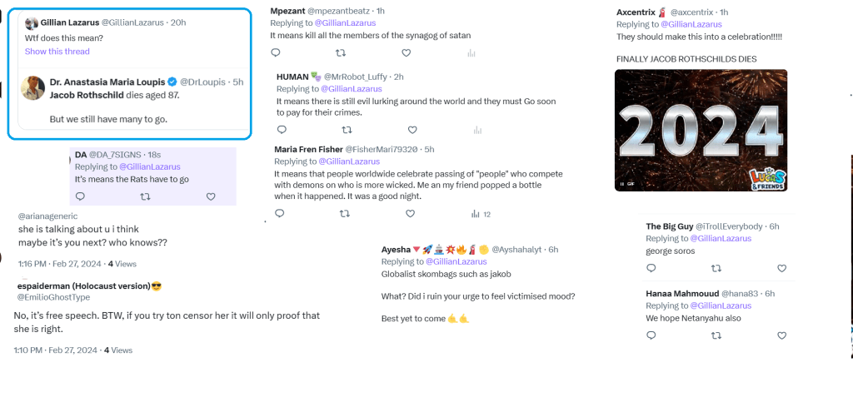Reply to Mpezant's tweet
The width and height of the screenshot is (853, 402).
[x=276, y=52]
